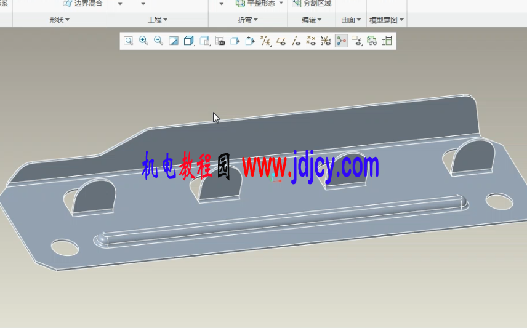
Task: Toggle coordinate system display
Action: click(x=326, y=41)
